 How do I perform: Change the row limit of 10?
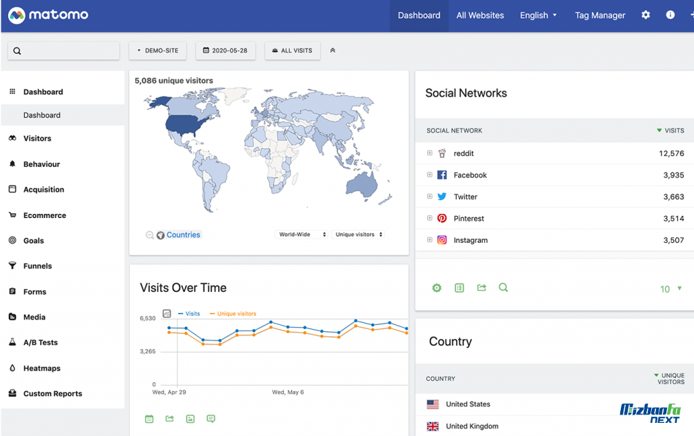pyautogui.click(x=671, y=289)
